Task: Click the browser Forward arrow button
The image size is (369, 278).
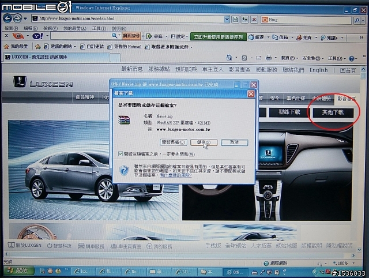Action: [17, 18]
